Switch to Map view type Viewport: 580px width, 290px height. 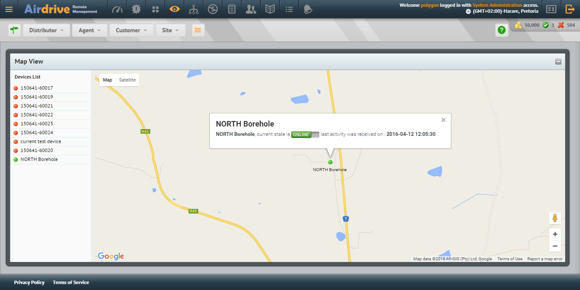(x=107, y=80)
